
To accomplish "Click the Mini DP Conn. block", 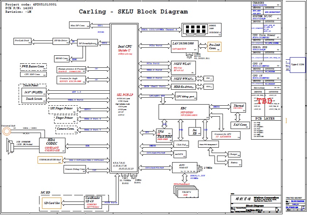I will click(79, 25).
